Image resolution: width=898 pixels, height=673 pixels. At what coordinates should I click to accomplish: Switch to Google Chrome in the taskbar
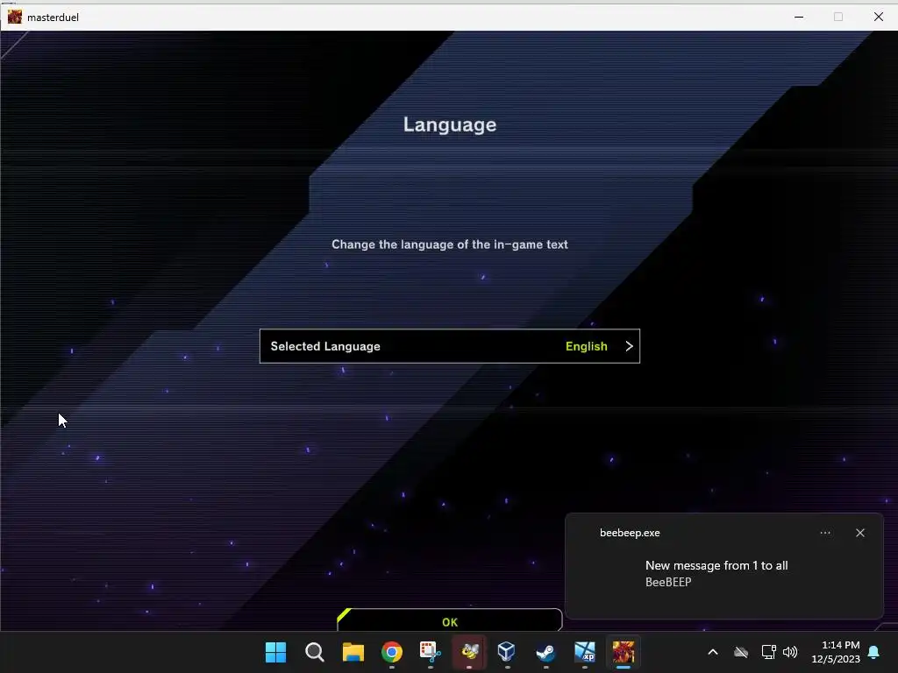(392, 652)
